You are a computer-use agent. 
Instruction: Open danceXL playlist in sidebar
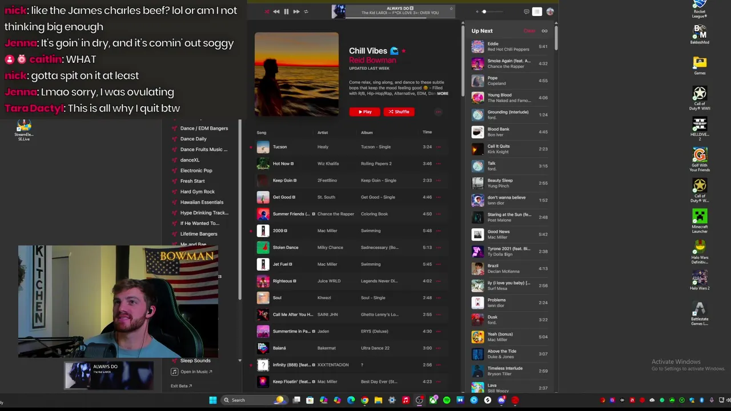[x=190, y=160]
